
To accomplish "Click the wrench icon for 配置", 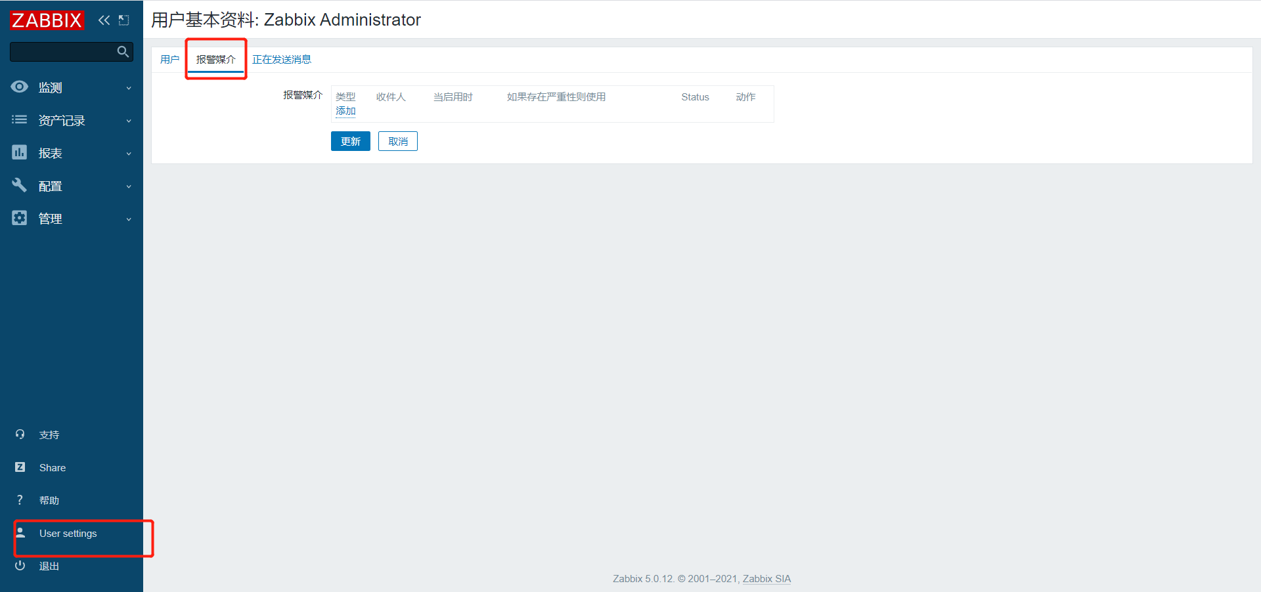I will [20, 185].
